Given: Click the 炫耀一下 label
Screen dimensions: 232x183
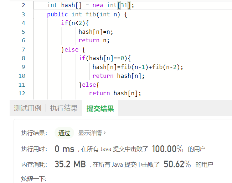Looking at the screenshot, I should (33, 179).
